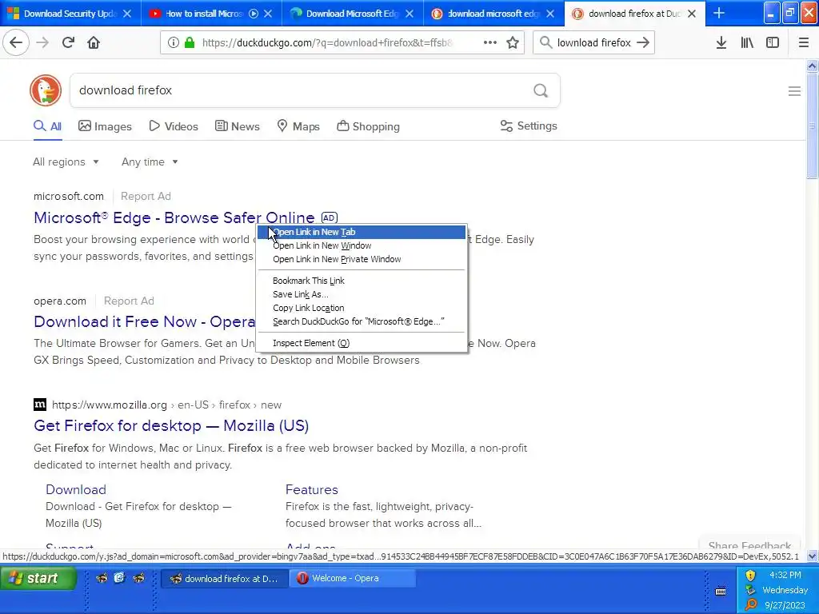
Task: Click the AD badge next to Microsoft Edge
Action: click(x=329, y=217)
